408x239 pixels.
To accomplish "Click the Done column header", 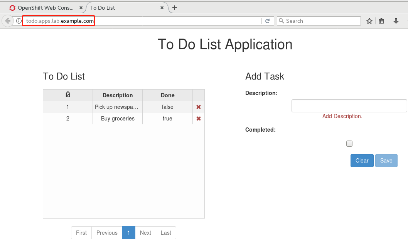I will (x=168, y=95).
